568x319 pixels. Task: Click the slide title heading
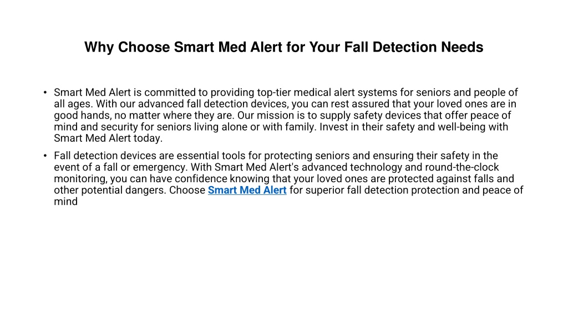point(283,48)
